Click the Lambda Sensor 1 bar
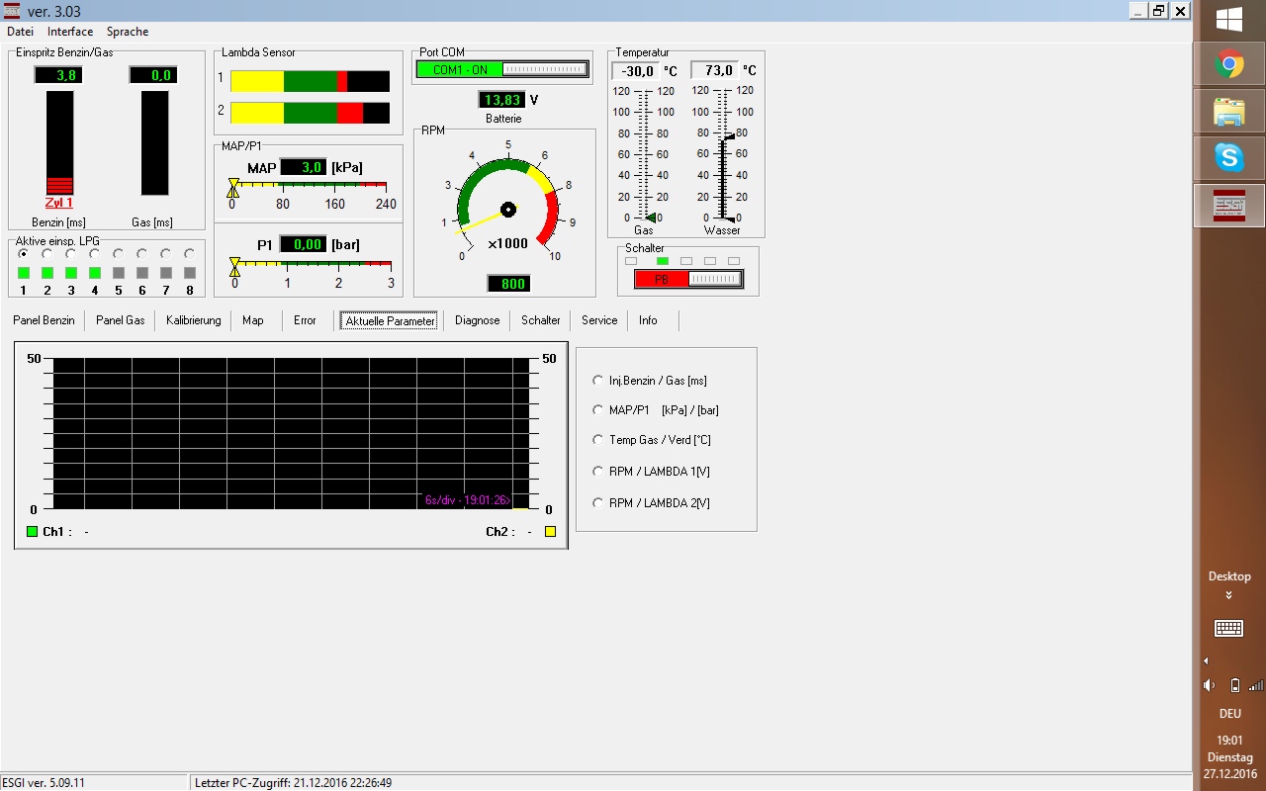Screen dimensions: 1266x791 point(310,81)
